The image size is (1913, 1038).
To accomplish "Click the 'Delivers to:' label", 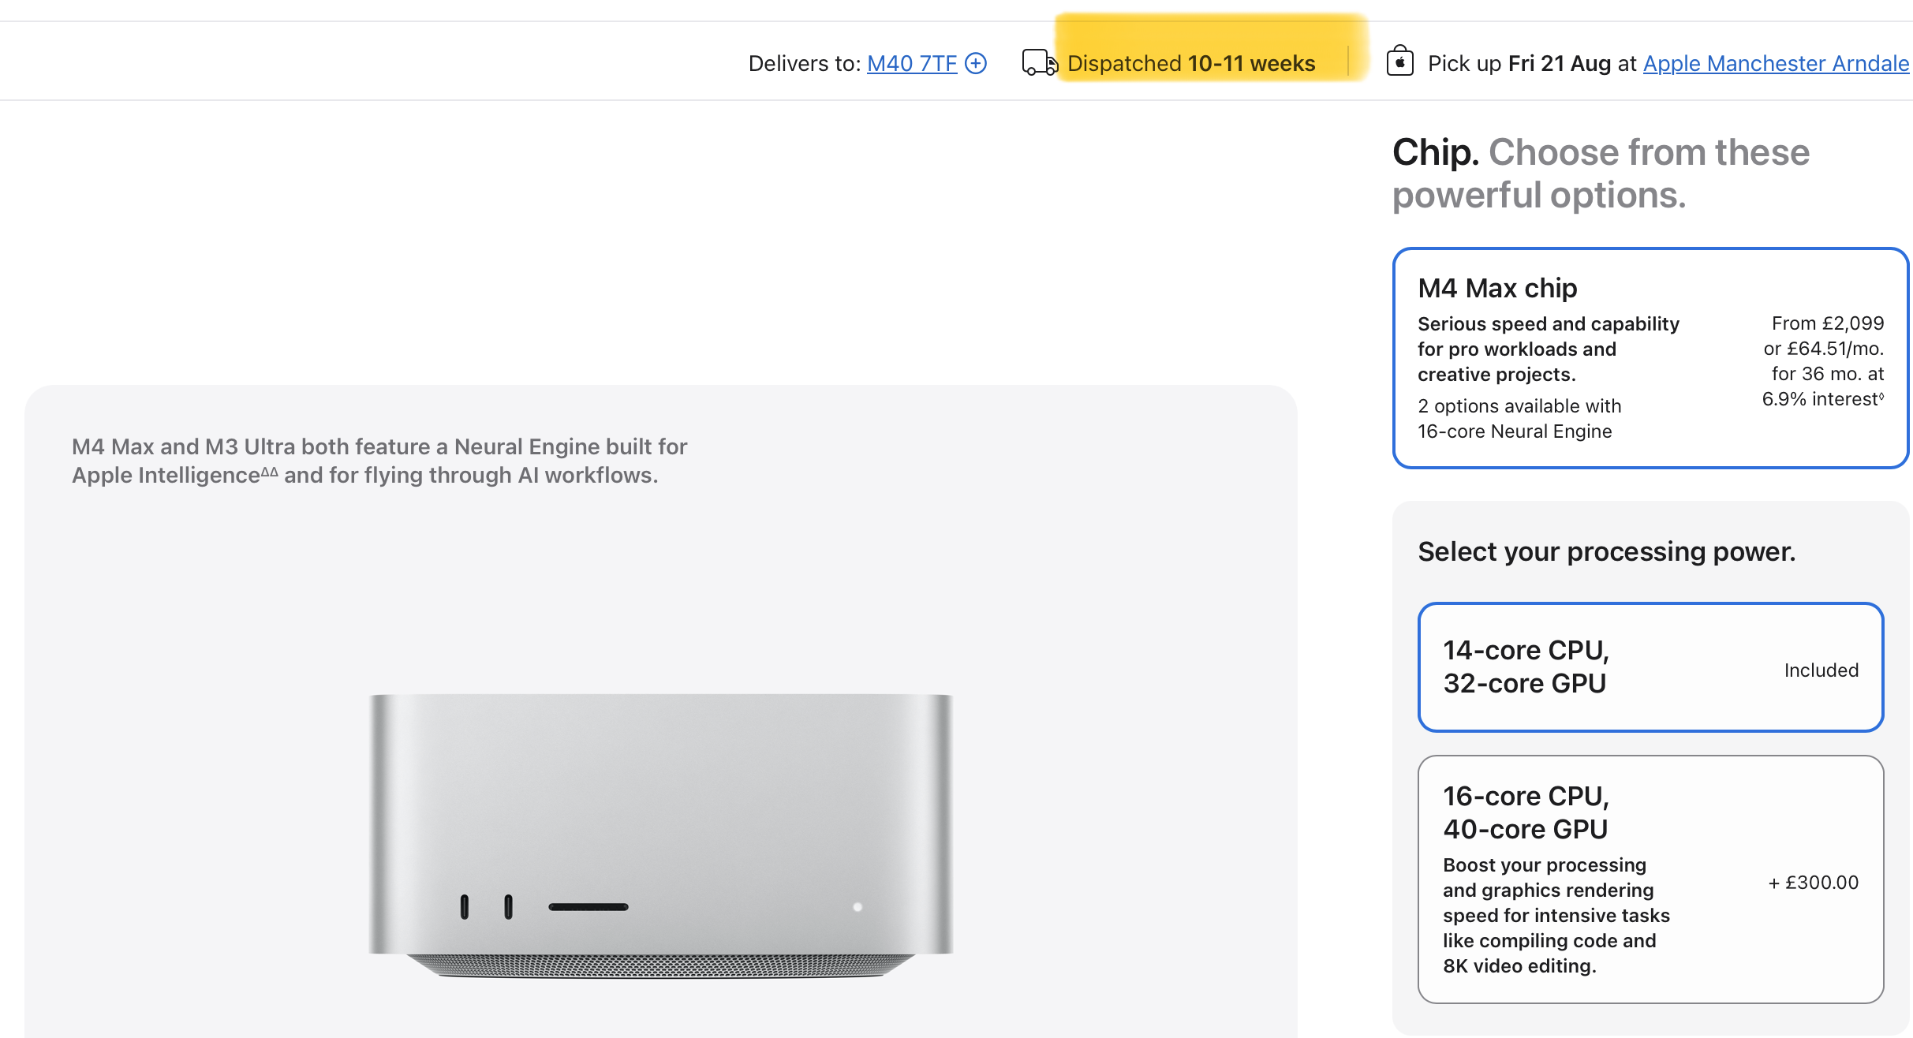I will click(805, 63).
